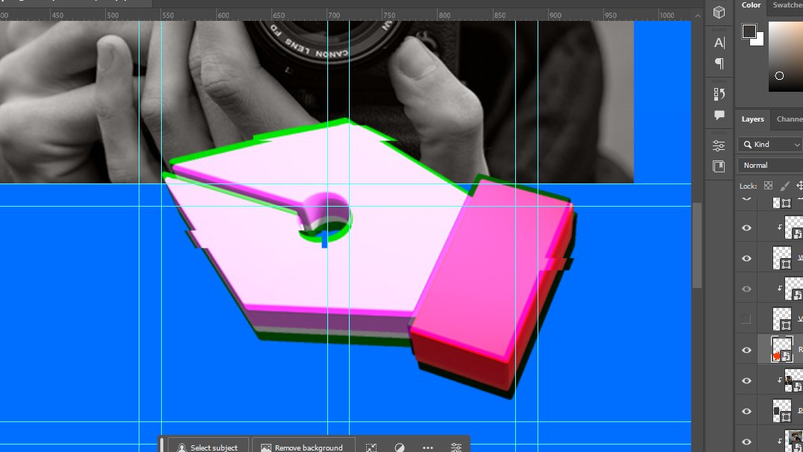Toggle eye of selected layer with red-marked thumbnail
This screenshot has height=452, width=803.
coord(746,350)
